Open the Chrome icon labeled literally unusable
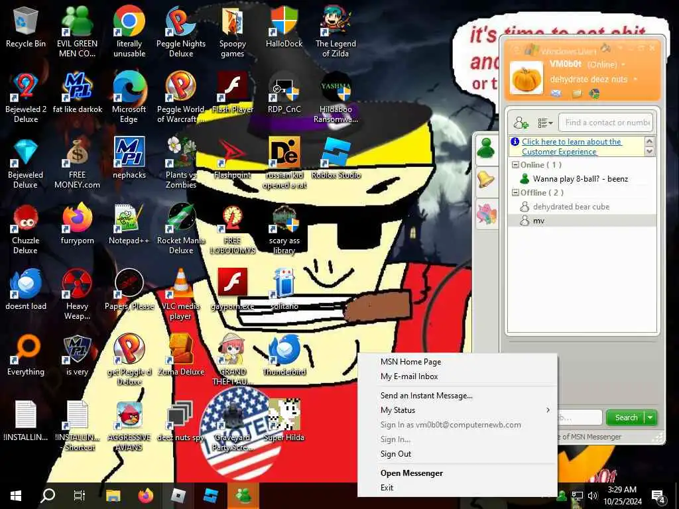The width and height of the screenshot is (679, 509). pos(129,32)
